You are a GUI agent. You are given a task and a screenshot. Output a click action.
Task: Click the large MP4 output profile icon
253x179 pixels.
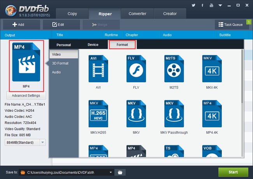pyautogui.click(x=26, y=62)
